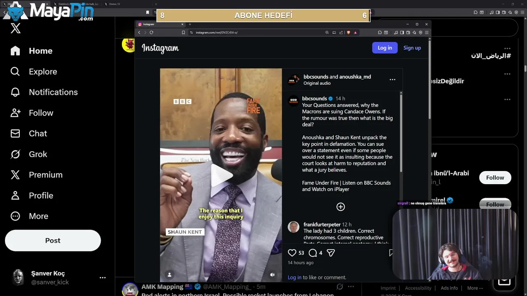Click the Profile person icon

15,195
